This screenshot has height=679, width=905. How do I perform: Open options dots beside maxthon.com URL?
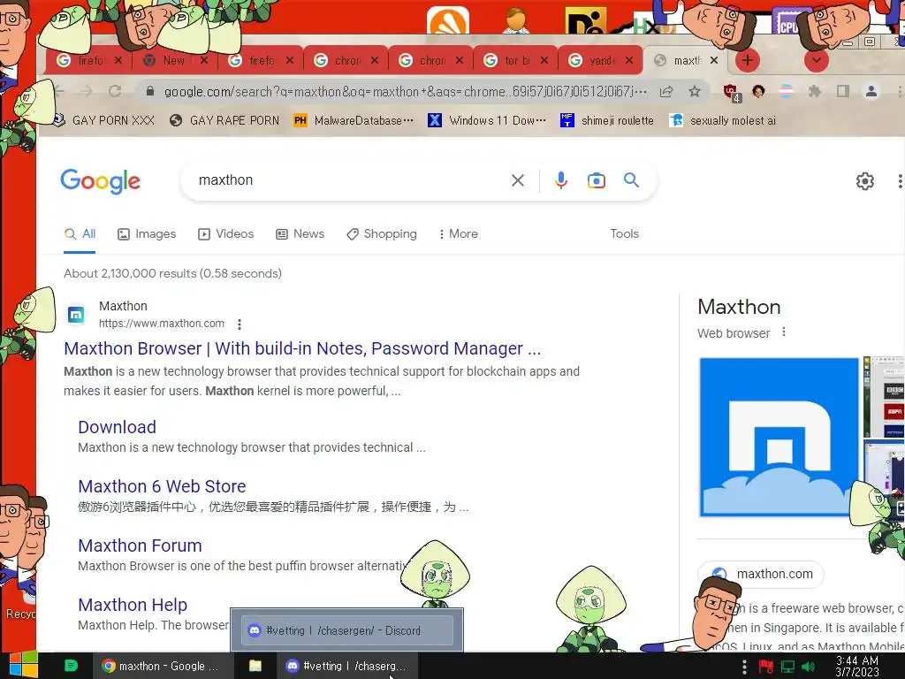coord(240,324)
